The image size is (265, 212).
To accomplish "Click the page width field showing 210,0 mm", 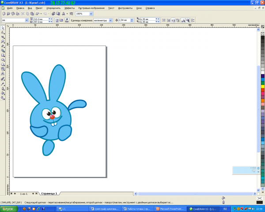I will click(38, 19).
